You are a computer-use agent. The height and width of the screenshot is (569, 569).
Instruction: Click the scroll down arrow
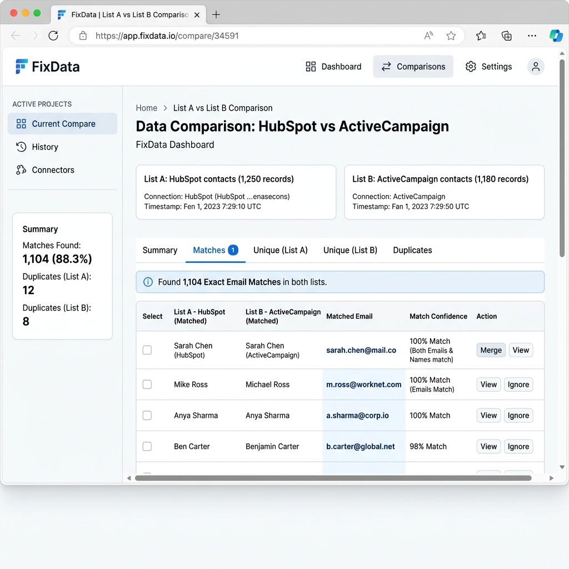562,467
